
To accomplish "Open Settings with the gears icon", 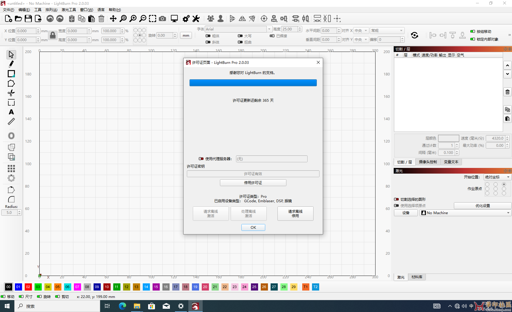I will pos(186,19).
